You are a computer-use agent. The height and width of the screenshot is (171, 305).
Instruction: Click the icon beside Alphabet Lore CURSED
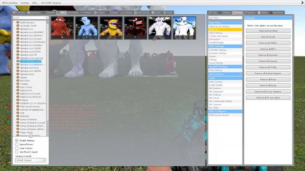(18, 48)
